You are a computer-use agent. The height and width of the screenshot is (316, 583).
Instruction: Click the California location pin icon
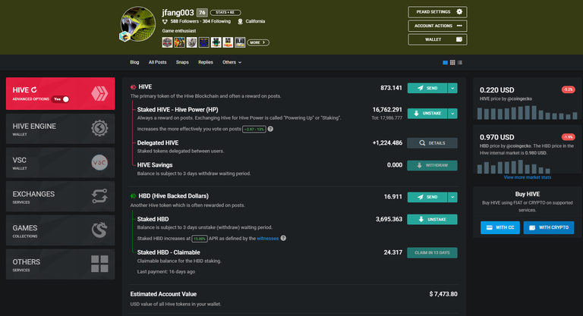[240, 21]
